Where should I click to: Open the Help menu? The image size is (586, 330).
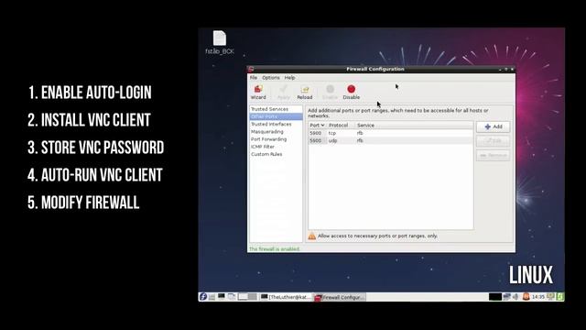point(289,77)
